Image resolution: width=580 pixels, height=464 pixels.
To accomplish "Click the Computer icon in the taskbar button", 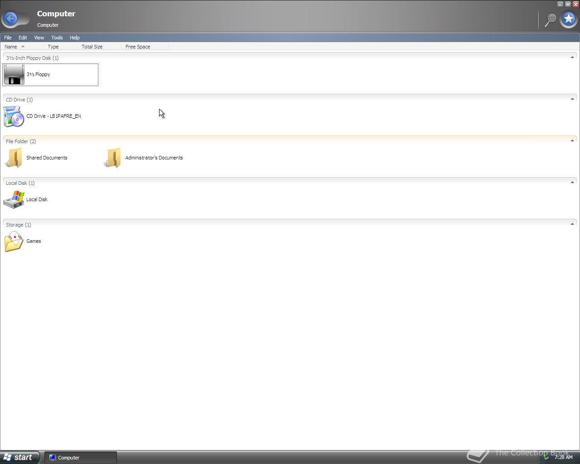I will click(53, 458).
